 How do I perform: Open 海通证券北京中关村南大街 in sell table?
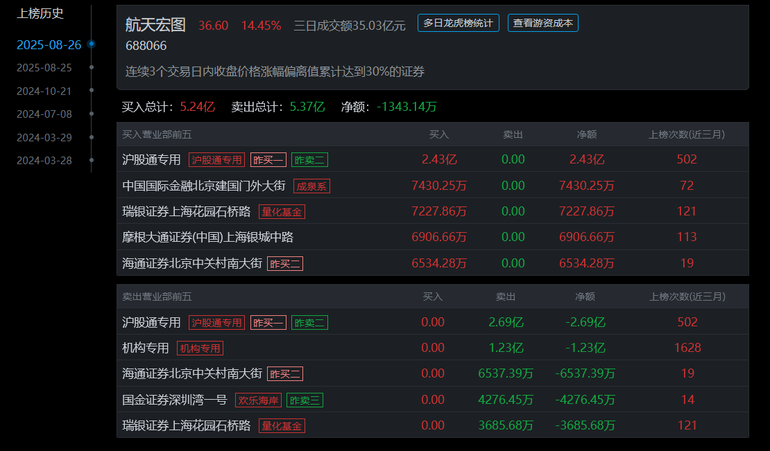click(192, 373)
